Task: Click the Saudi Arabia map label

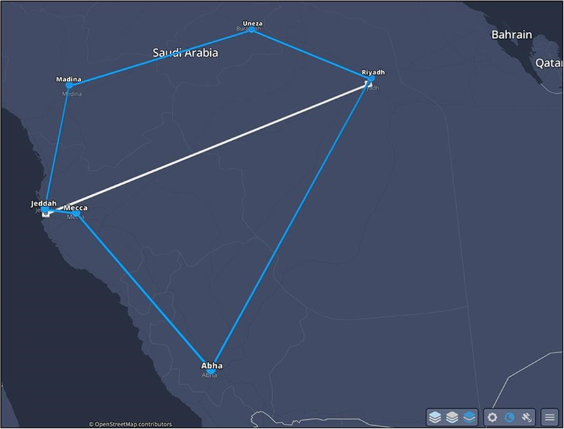Action: tap(186, 53)
